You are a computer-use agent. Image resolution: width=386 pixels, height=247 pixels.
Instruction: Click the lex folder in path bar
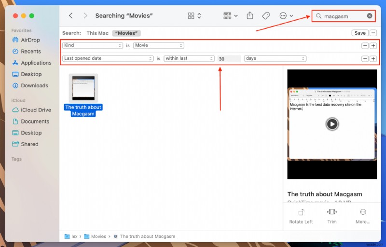point(71,236)
